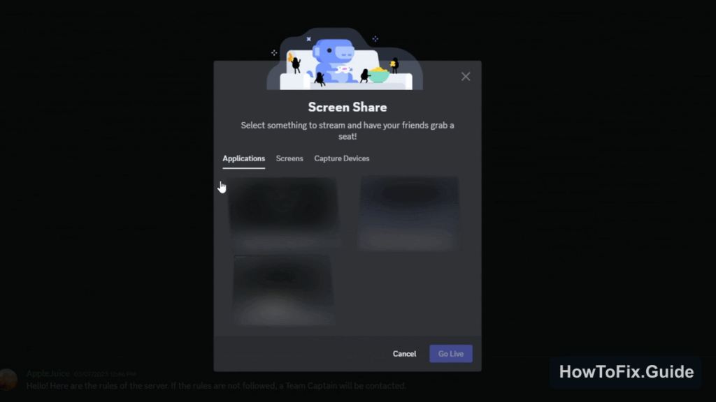This screenshot has width=716, height=402.
Task: Select the bottom-left application thumbnail
Action: [284, 290]
